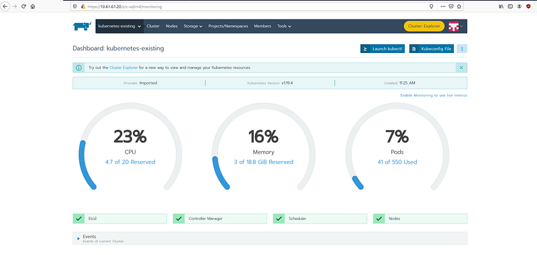The image size is (537, 255).
Task: Click the Memory 16% gauge
Action: coord(263,146)
